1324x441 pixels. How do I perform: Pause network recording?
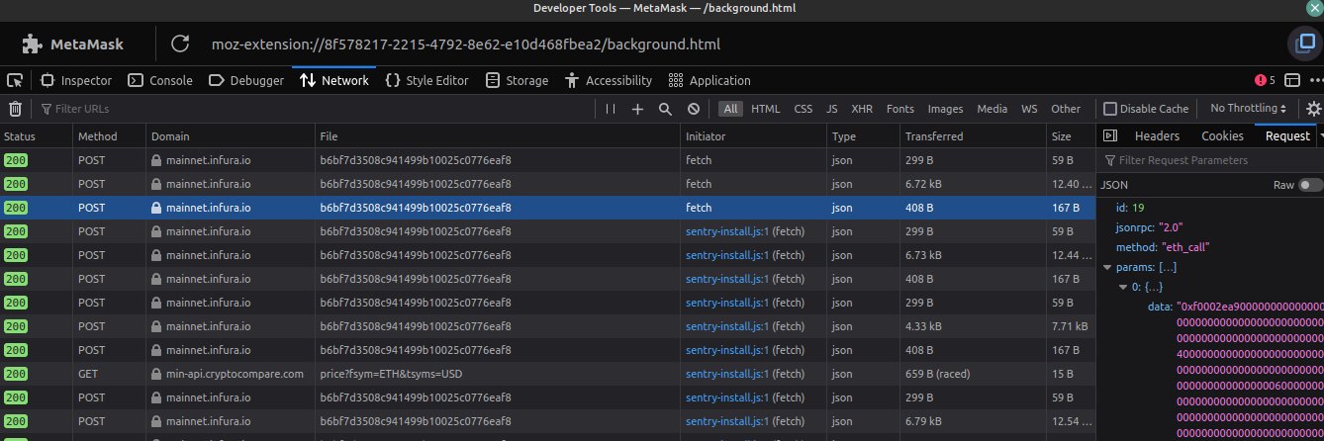pos(611,109)
